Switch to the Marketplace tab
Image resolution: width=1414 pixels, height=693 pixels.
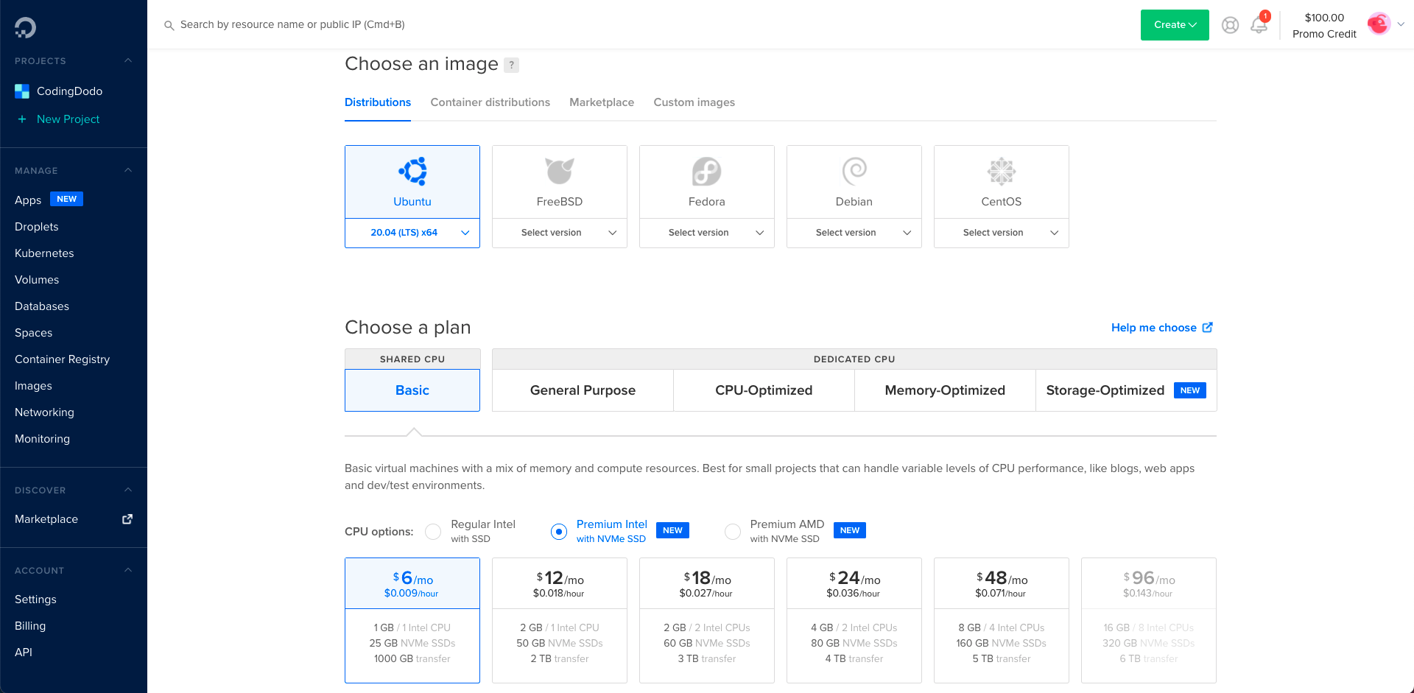[602, 102]
